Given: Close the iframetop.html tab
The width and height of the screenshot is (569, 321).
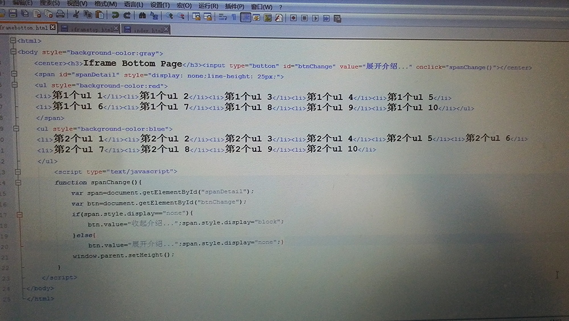Looking at the screenshot, I should [116, 28].
